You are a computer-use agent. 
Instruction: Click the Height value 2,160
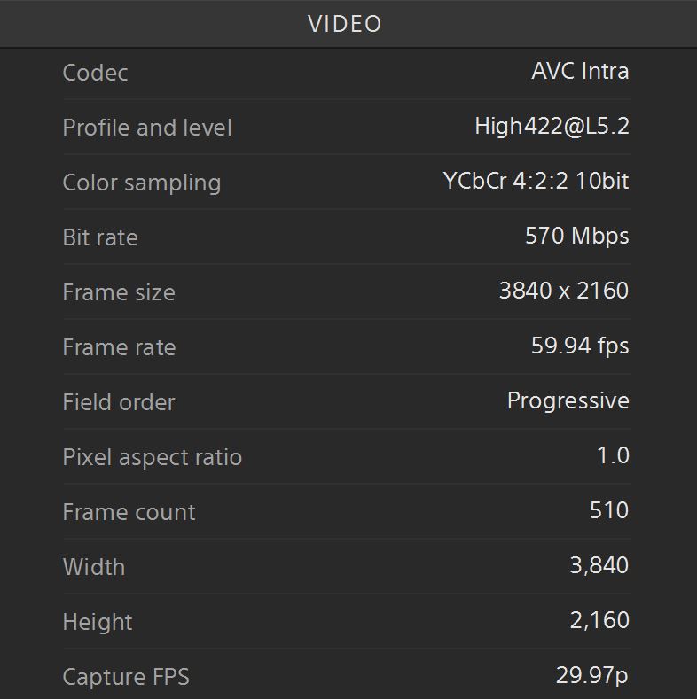coord(599,620)
